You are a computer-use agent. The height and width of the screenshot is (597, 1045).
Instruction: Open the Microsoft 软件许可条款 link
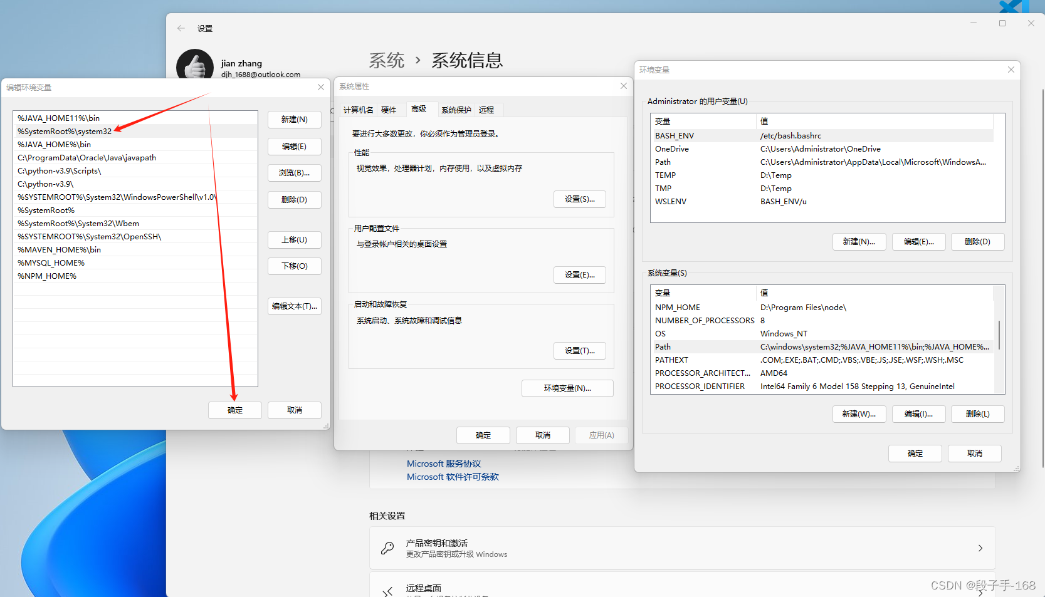coord(453,477)
